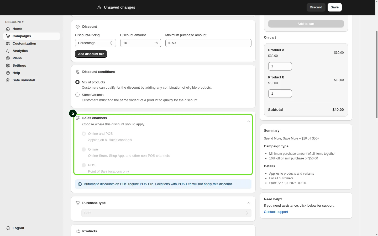Click the Add to cart preview button
Screen dimensions: 378x236
[306, 24]
